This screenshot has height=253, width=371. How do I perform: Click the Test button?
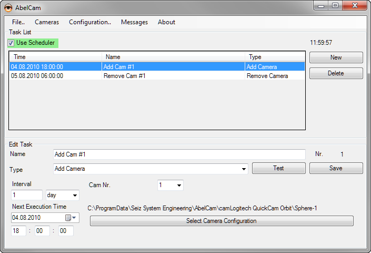(278, 168)
